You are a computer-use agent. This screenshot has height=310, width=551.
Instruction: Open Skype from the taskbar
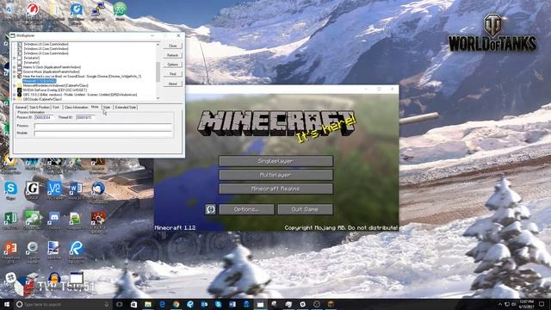(218, 304)
